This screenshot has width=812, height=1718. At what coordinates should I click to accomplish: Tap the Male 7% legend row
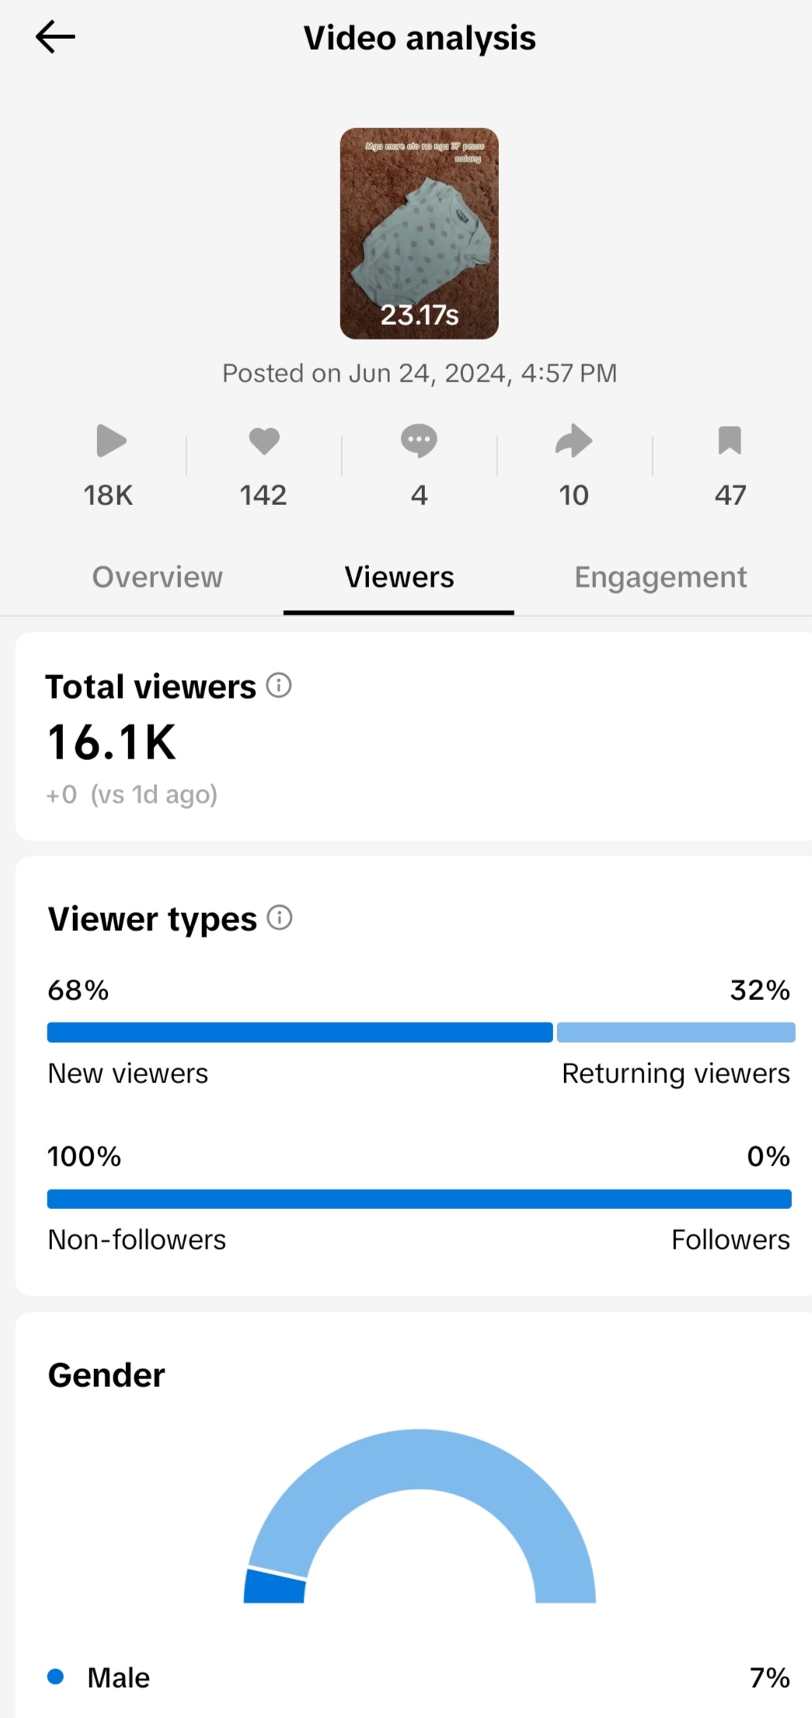(419, 1677)
